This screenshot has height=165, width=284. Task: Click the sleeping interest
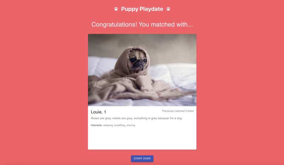(x=108, y=125)
